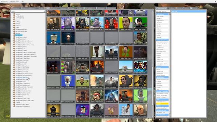Open the NPC menu in the top bar
The image size is (217, 122).
[23, 2]
